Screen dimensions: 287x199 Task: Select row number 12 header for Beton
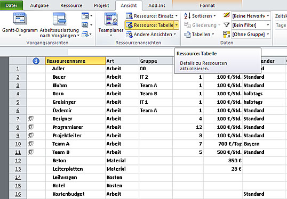coord(18,161)
